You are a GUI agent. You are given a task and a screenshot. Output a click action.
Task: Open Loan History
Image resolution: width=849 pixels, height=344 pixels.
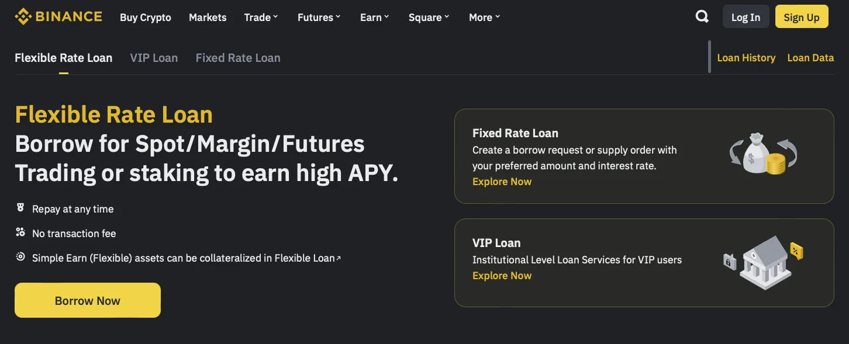click(x=746, y=57)
